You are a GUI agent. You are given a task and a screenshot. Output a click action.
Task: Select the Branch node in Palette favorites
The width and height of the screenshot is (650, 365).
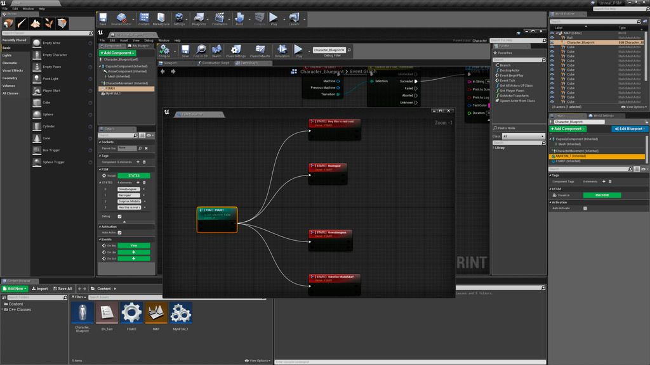(505, 65)
